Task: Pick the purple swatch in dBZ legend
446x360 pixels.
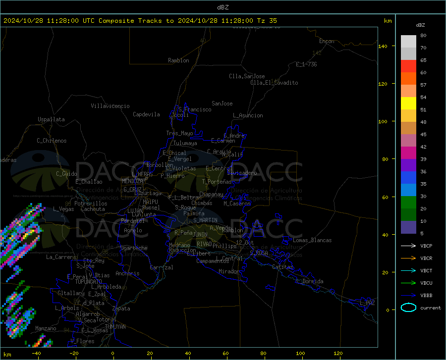Action: (408, 165)
